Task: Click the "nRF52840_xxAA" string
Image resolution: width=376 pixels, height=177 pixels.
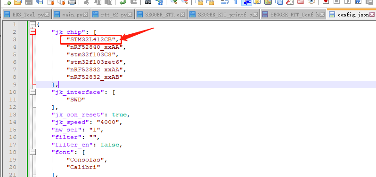Action: point(95,47)
